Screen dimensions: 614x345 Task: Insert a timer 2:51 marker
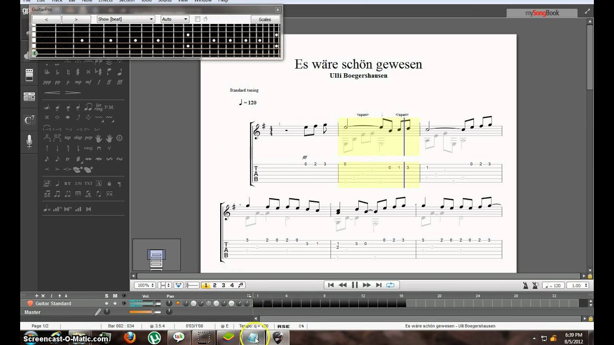coord(78,184)
